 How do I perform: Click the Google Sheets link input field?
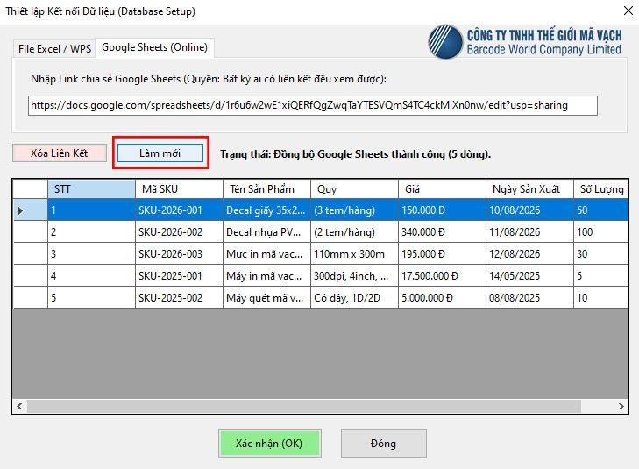click(x=313, y=105)
